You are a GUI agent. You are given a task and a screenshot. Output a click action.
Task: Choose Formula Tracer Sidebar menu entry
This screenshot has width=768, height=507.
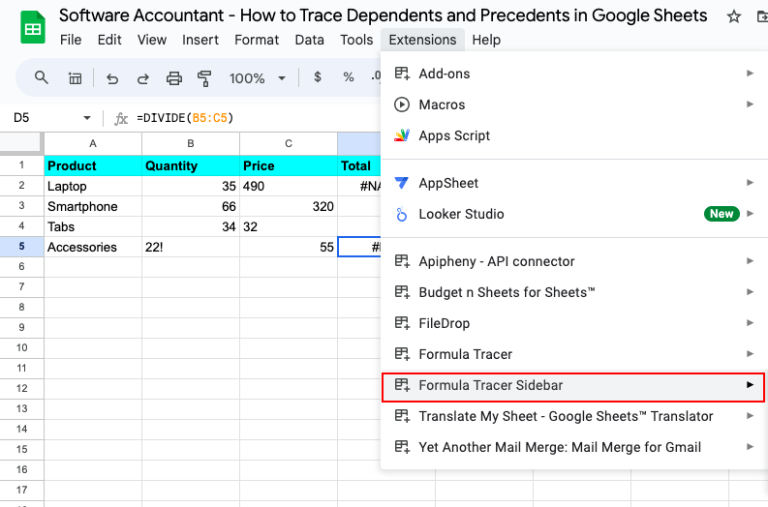coord(573,386)
